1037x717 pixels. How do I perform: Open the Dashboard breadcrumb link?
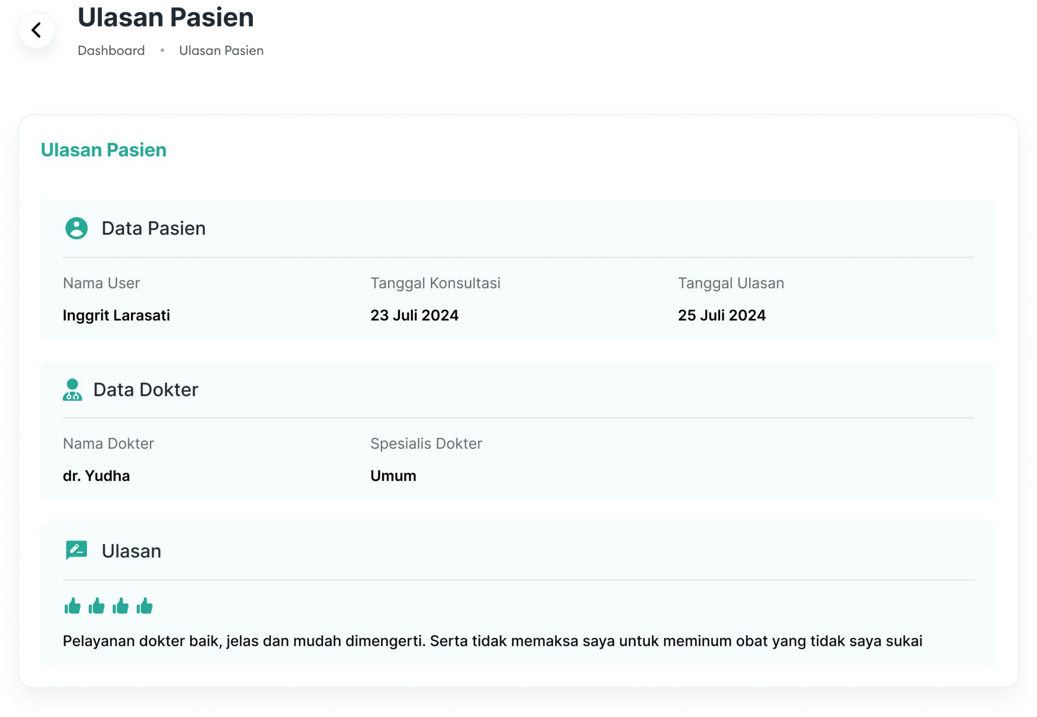tap(111, 50)
